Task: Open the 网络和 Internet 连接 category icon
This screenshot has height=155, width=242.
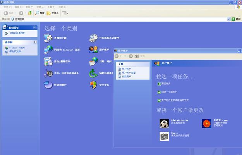Action: (x=48, y=50)
